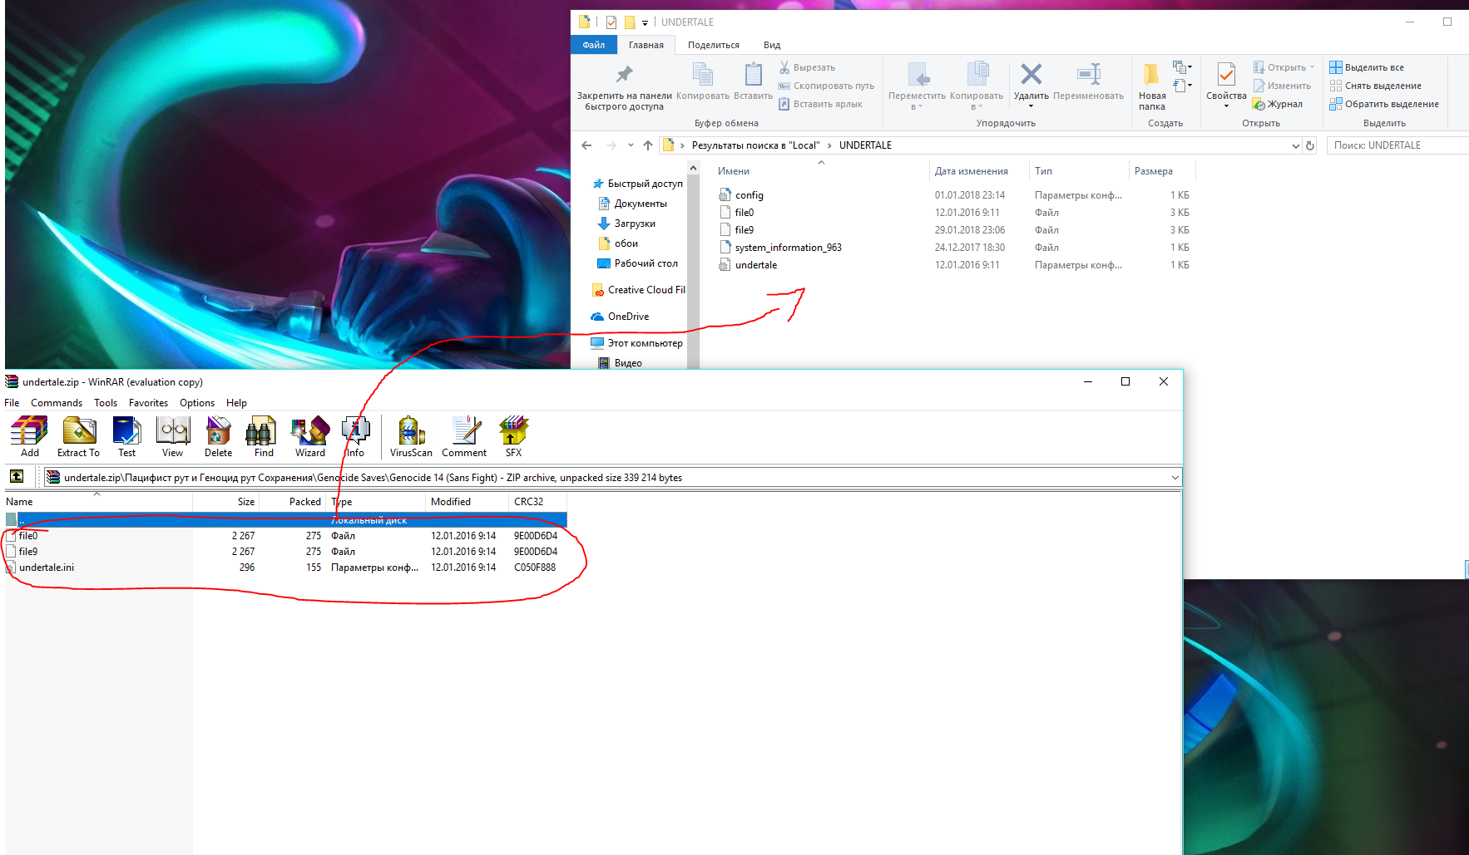Click the SFX icon in WinRAR
This screenshot has width=1469, height=855.
(513, 436)
